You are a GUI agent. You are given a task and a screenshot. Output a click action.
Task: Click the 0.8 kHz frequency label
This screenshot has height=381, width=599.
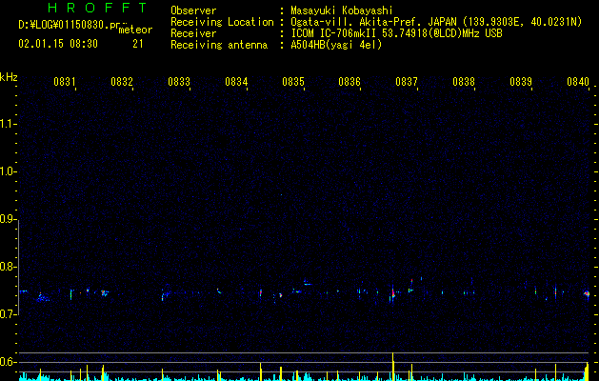[8, 267]
